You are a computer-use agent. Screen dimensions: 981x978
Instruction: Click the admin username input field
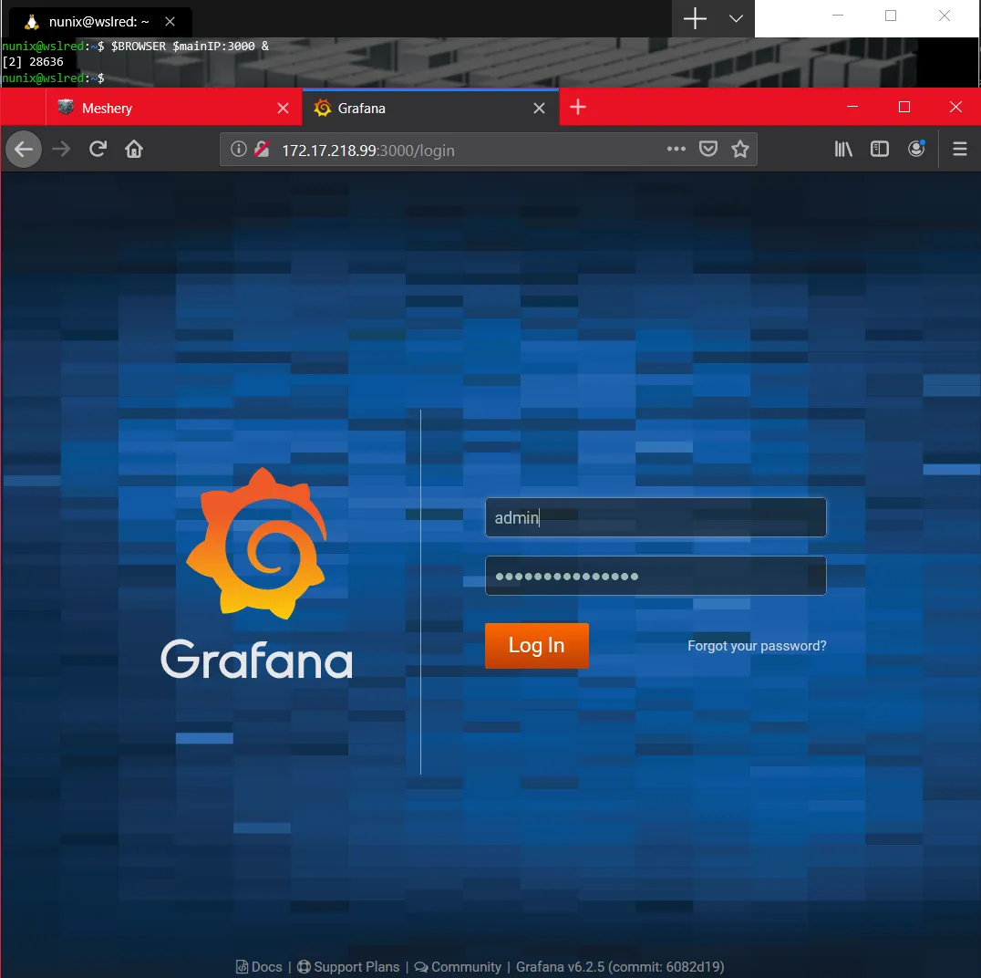656,517
